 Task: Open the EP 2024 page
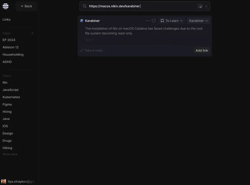(9, 40)
